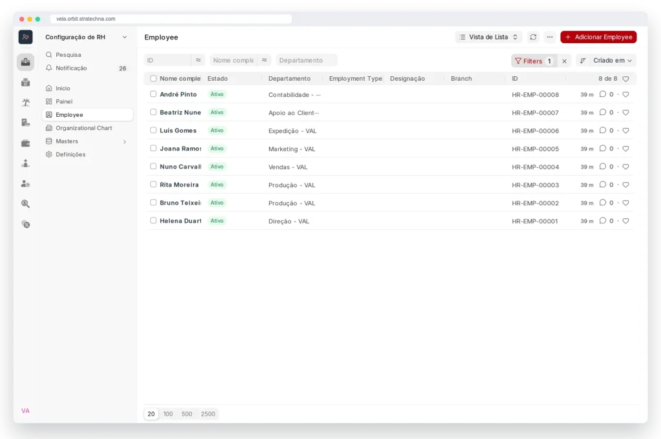661x439 pixels.
Task: Open the Employee sidebar item
Action: point(87,115)
